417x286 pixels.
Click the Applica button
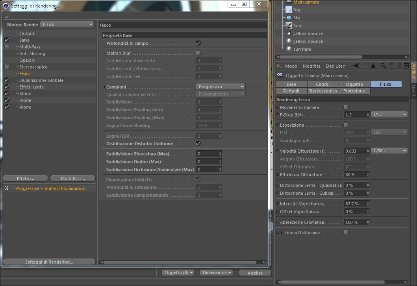255,273
